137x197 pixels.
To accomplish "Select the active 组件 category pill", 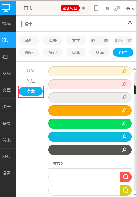I will pos(123,52).
